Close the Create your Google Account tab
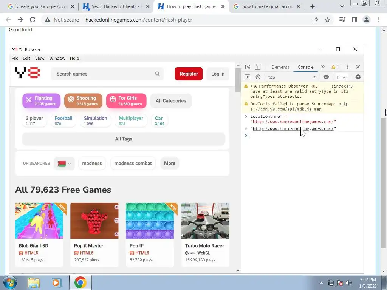This screenshot has height=290, width=387. pyautogui.click(x=73, y=6)
